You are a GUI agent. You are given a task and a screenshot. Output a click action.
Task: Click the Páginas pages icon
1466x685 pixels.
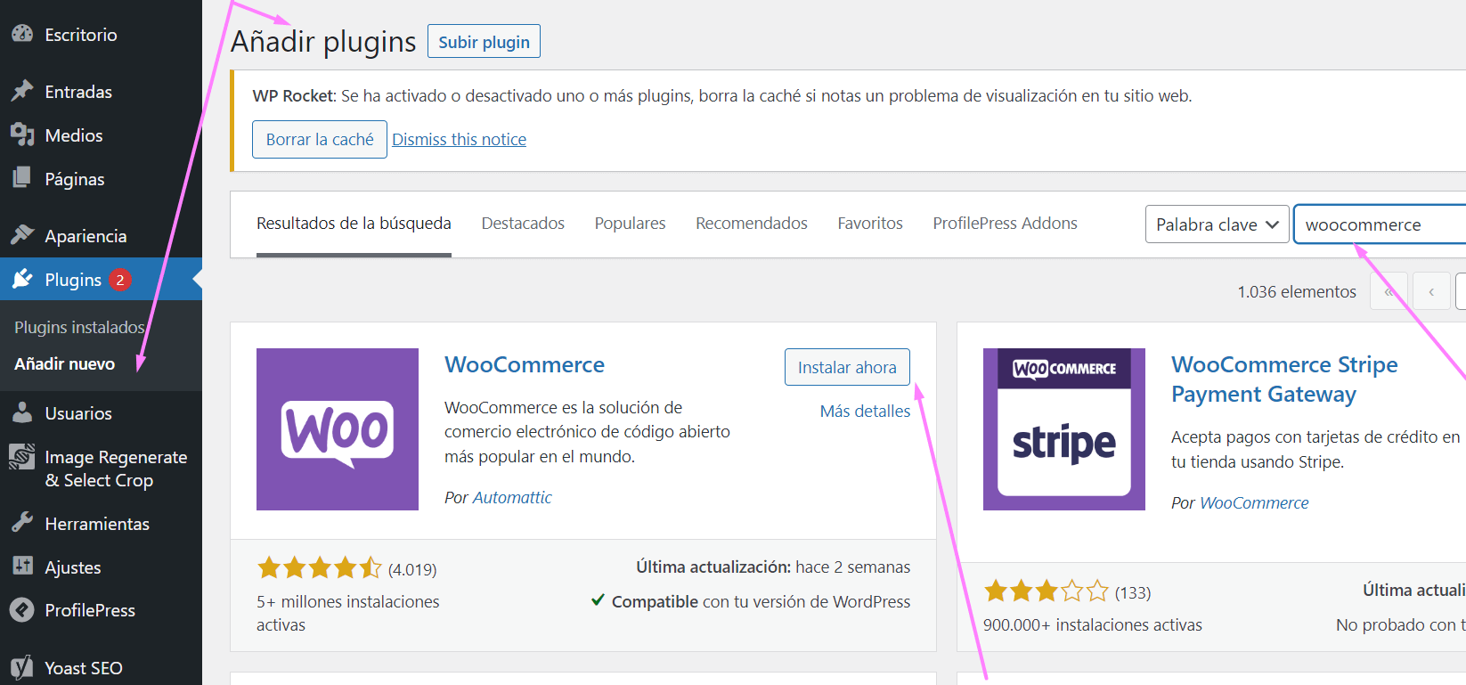(x=22, y=178)
